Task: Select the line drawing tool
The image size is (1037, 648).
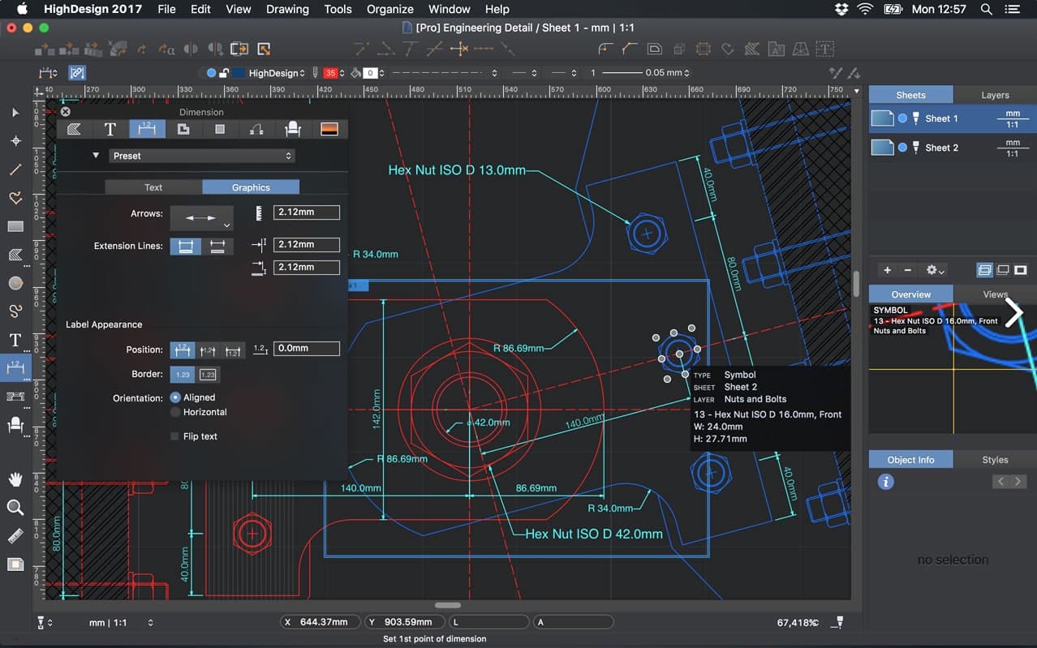Action: coord(15,170)
